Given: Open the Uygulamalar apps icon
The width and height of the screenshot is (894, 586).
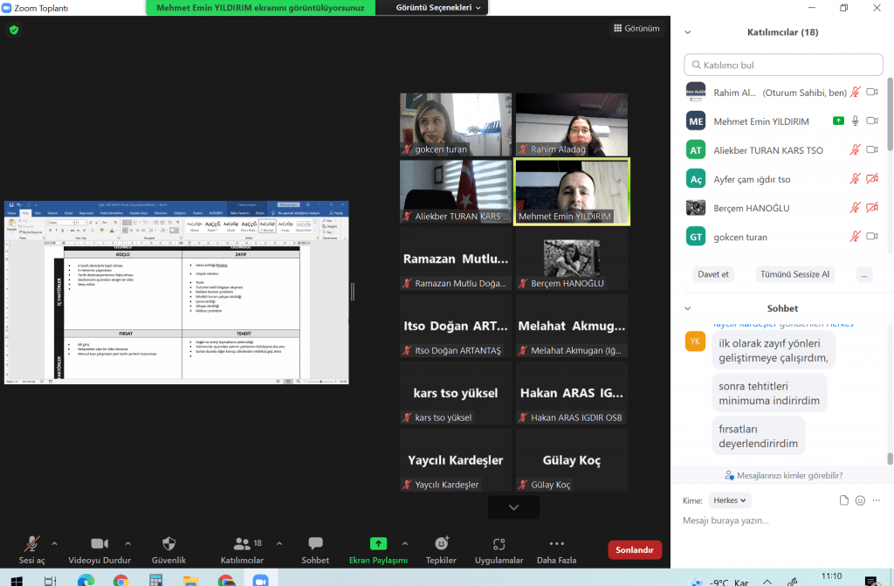Looking at the screenshot, I should [x=499, y=544].
